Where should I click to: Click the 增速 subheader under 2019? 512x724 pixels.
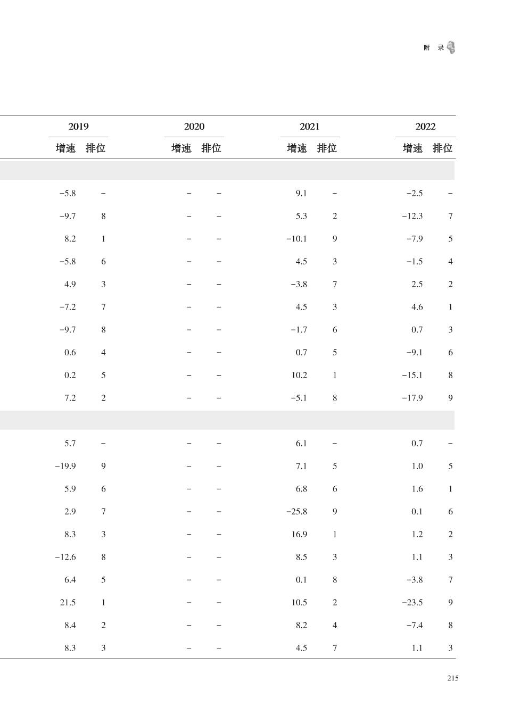66,148
